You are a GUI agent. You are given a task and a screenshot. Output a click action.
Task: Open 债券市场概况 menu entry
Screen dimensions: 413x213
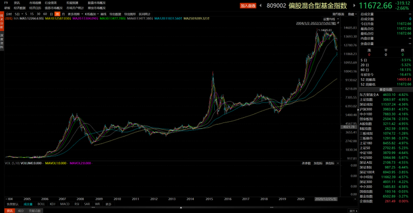54,8
